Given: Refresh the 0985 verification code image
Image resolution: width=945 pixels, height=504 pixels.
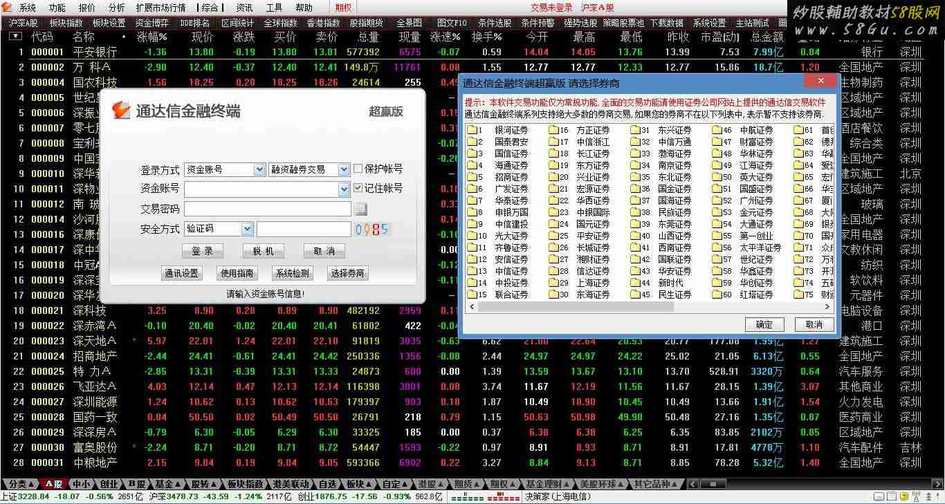Looking at the screenshot, I should point(371,230).
